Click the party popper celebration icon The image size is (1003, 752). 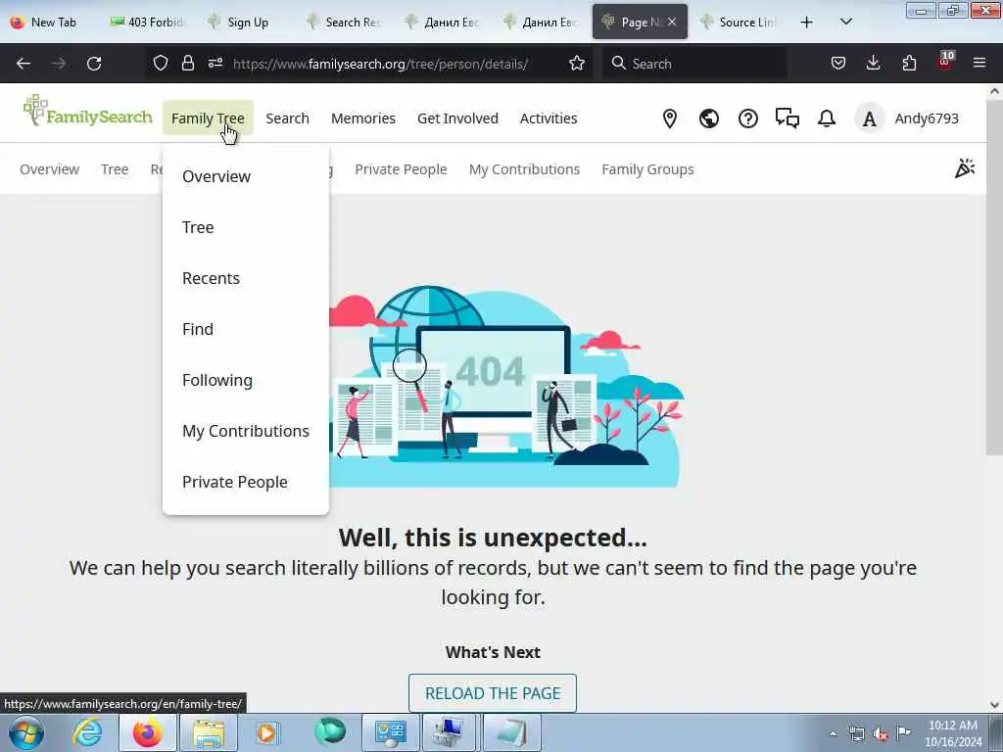[965, 168]
